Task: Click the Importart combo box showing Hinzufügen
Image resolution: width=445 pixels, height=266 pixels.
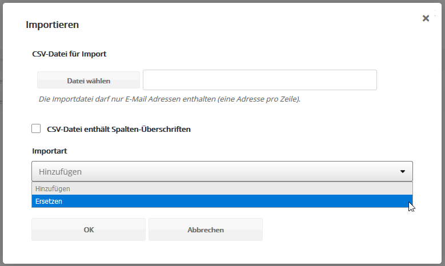Action: [x=217, y=171]
